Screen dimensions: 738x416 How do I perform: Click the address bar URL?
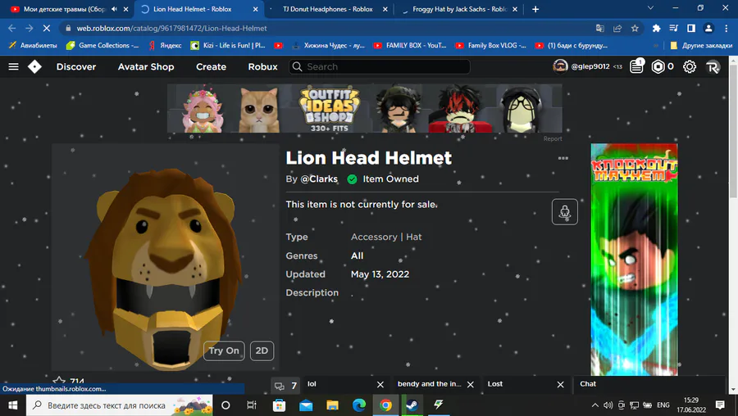172,28
